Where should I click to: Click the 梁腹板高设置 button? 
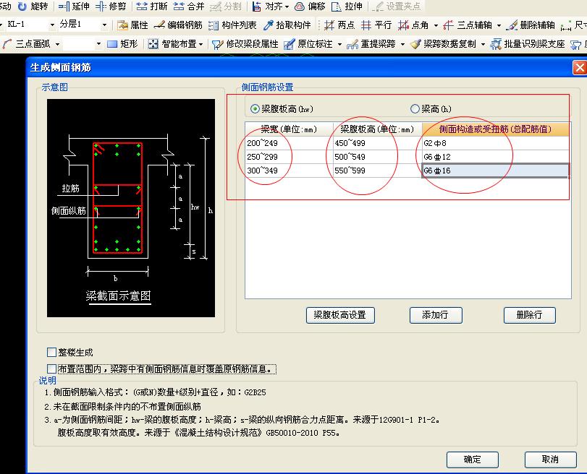(340, 315)
